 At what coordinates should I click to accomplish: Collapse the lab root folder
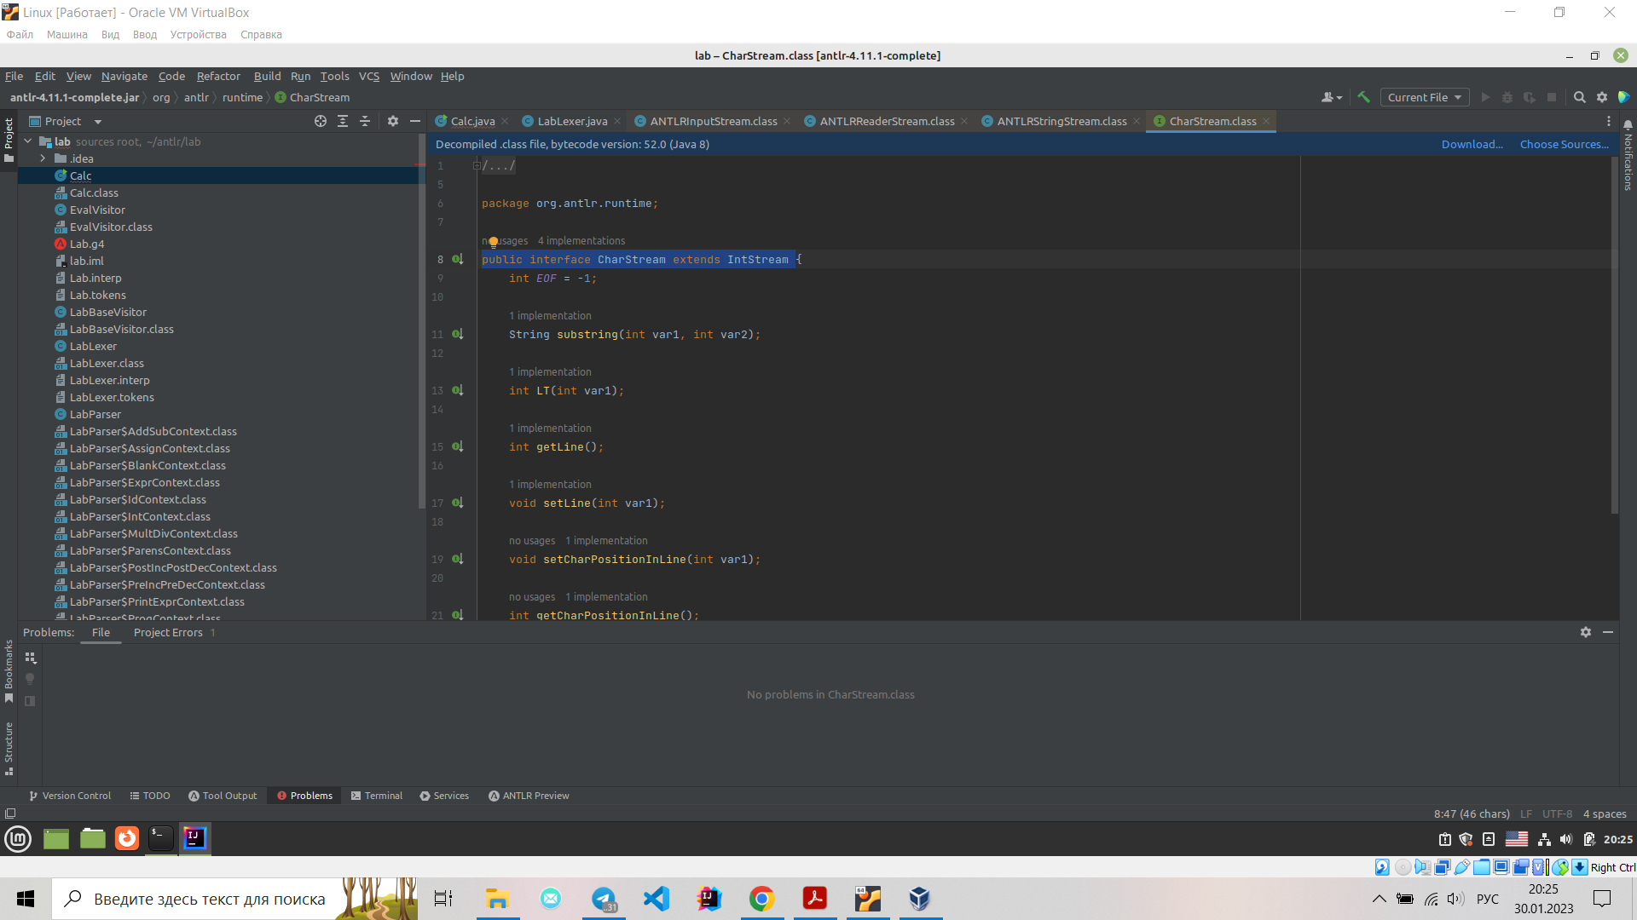point(28,141)
